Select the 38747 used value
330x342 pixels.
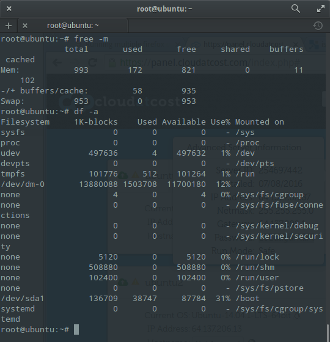click(145, 299)
